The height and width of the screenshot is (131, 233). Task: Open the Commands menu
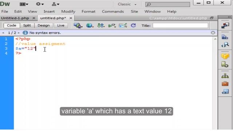(113, 11)
